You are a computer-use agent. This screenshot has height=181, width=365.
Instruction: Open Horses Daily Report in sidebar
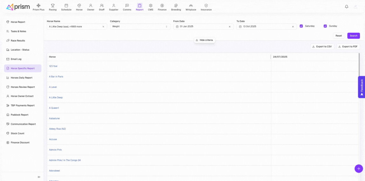click(x=21, y=78)
